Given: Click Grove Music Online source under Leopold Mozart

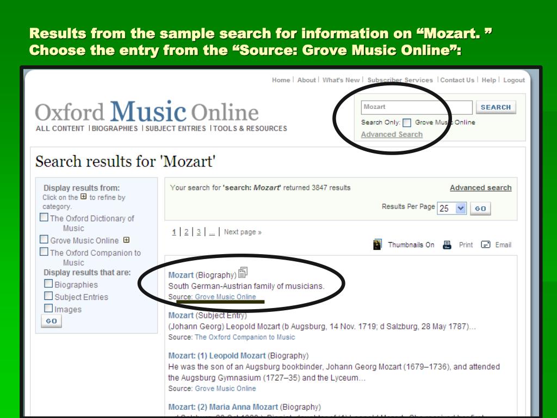Looking at the screenshot, I should 225,389.
